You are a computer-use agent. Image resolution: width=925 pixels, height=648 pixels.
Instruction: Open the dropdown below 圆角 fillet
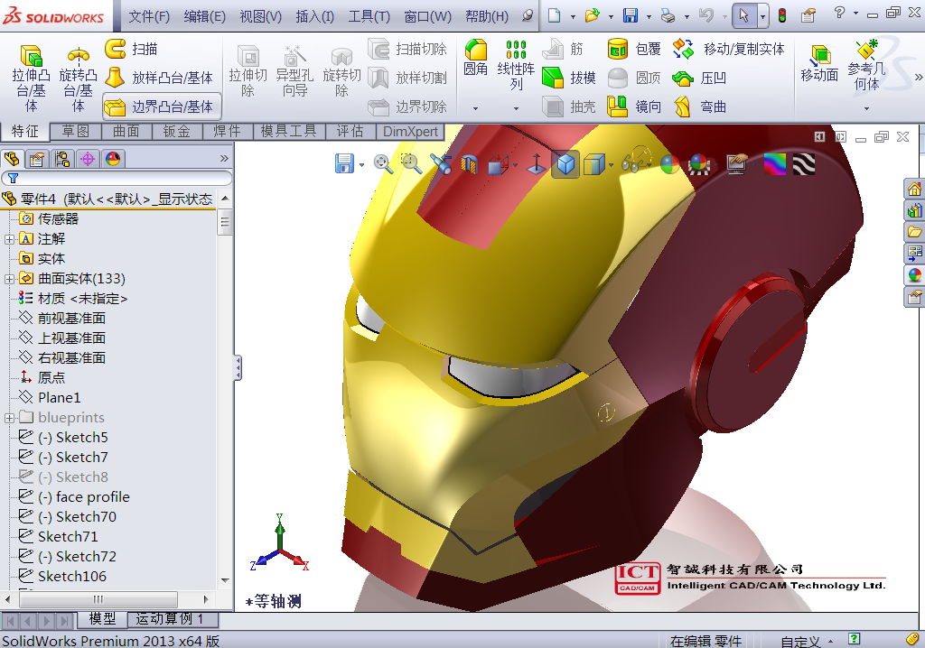click(x=475, y=108)
